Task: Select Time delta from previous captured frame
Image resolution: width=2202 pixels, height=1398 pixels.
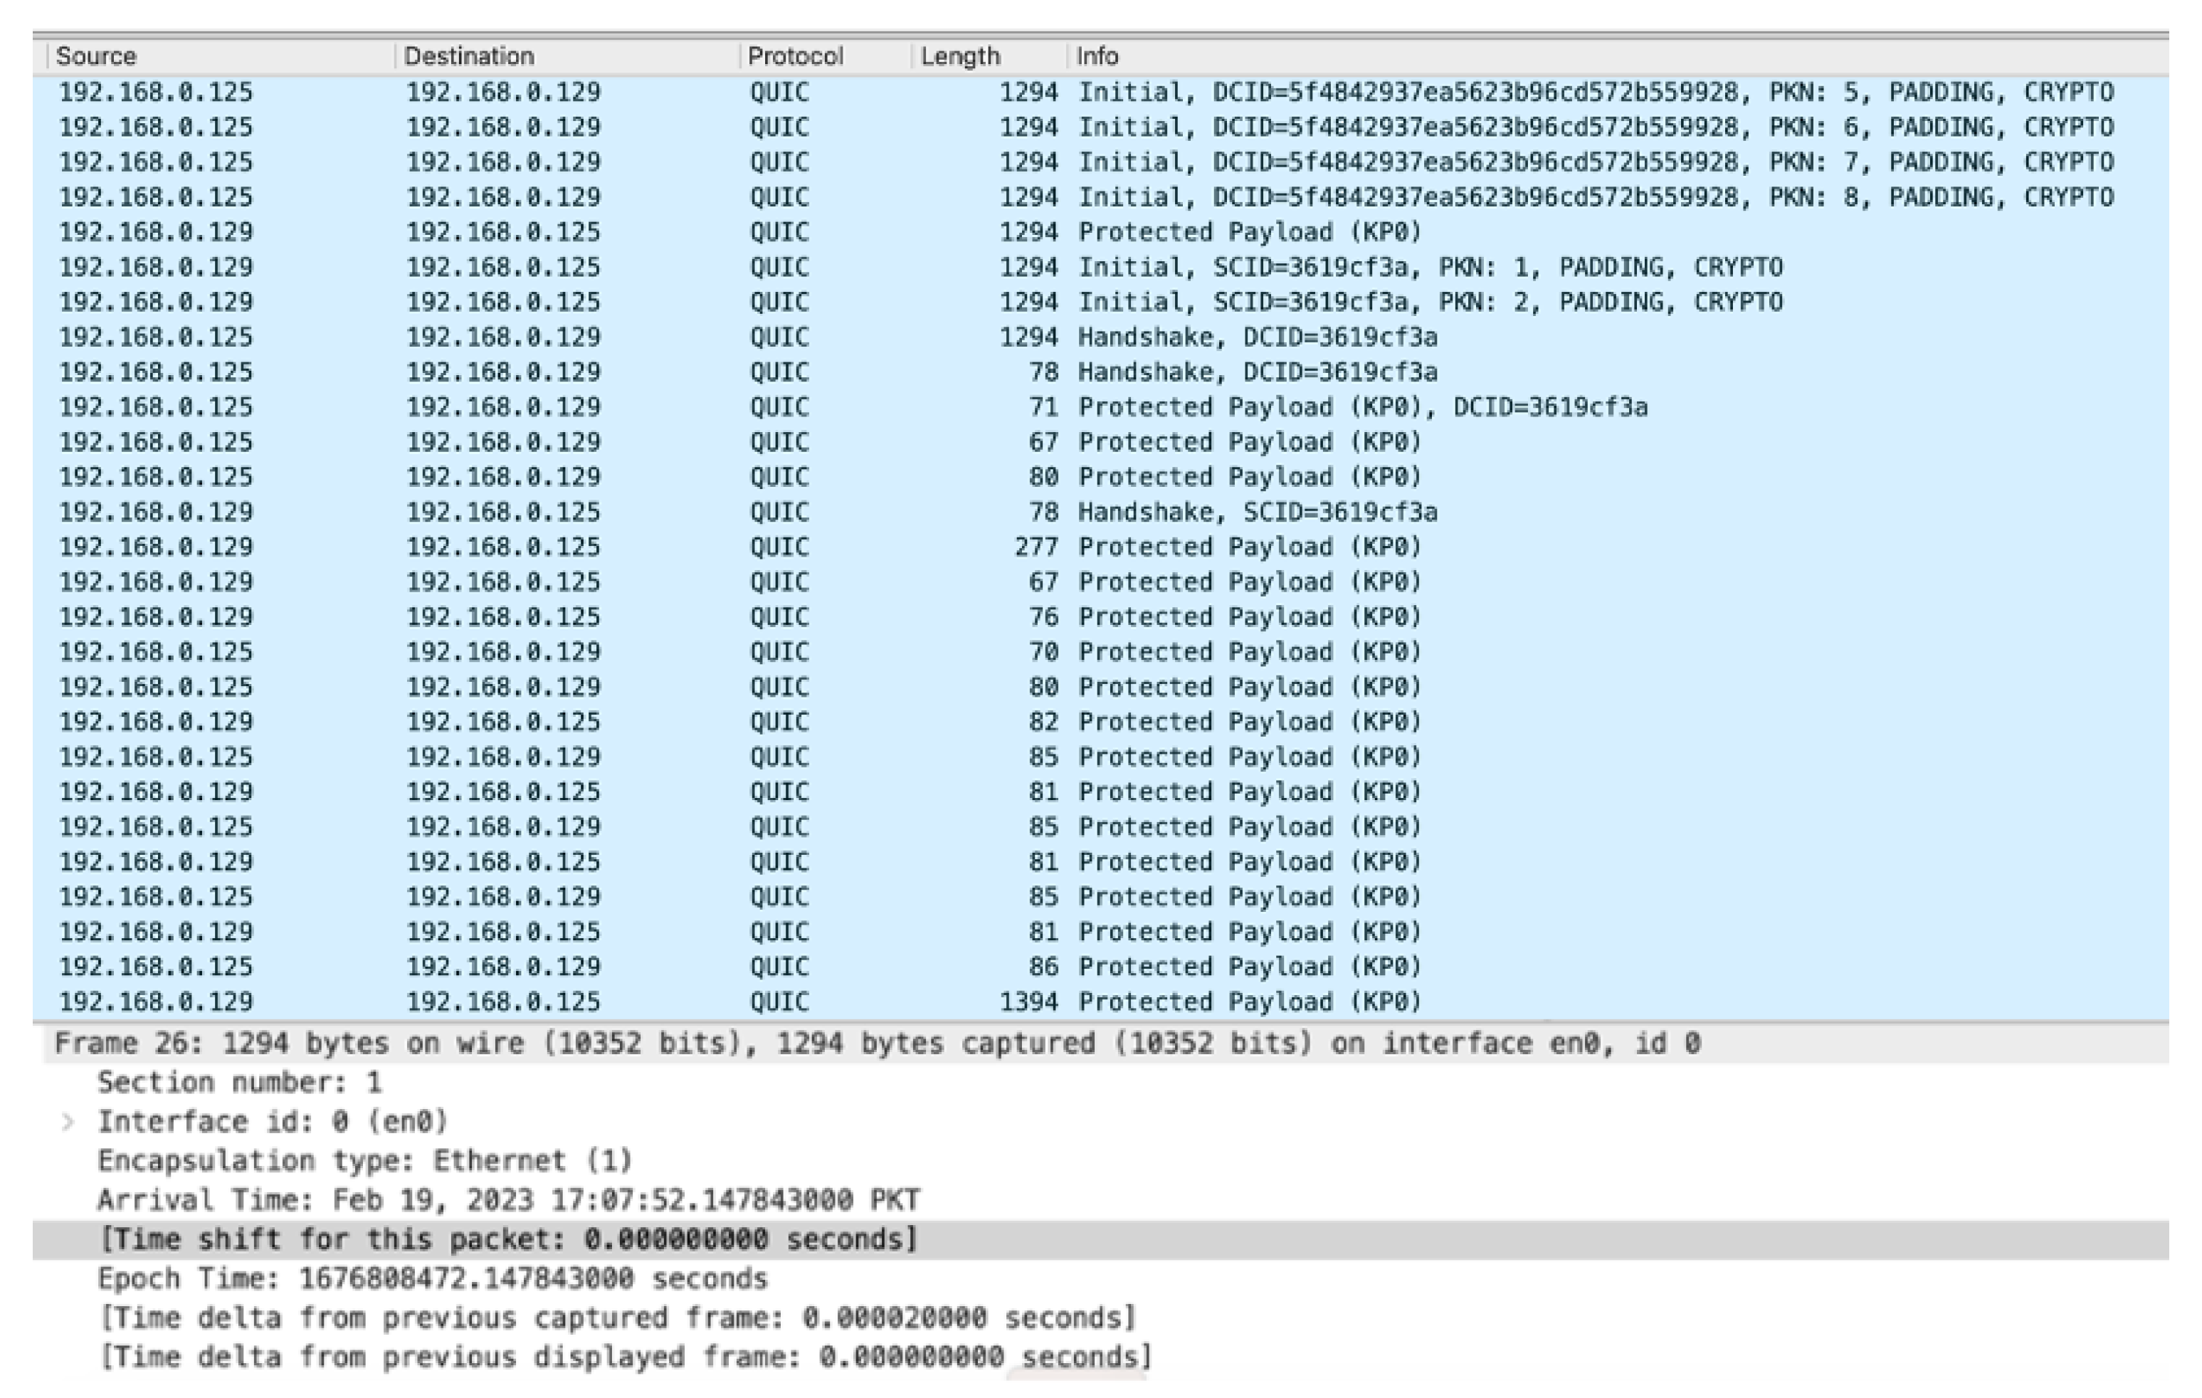Action: pyautogui.click(x=617, y=1318)
